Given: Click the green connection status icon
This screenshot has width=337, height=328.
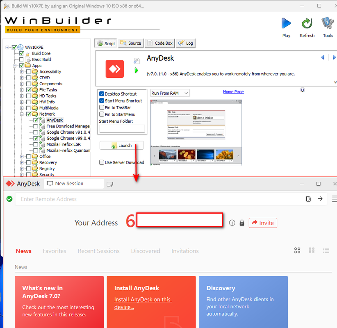Looking at the screenshot, I should (x=9, y=199).
